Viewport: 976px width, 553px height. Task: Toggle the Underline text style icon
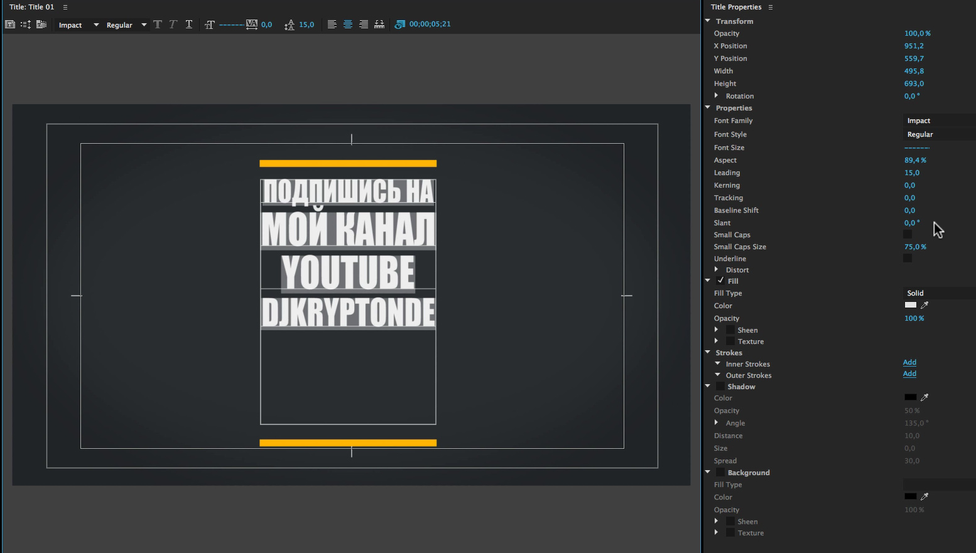tap(189, 24)
